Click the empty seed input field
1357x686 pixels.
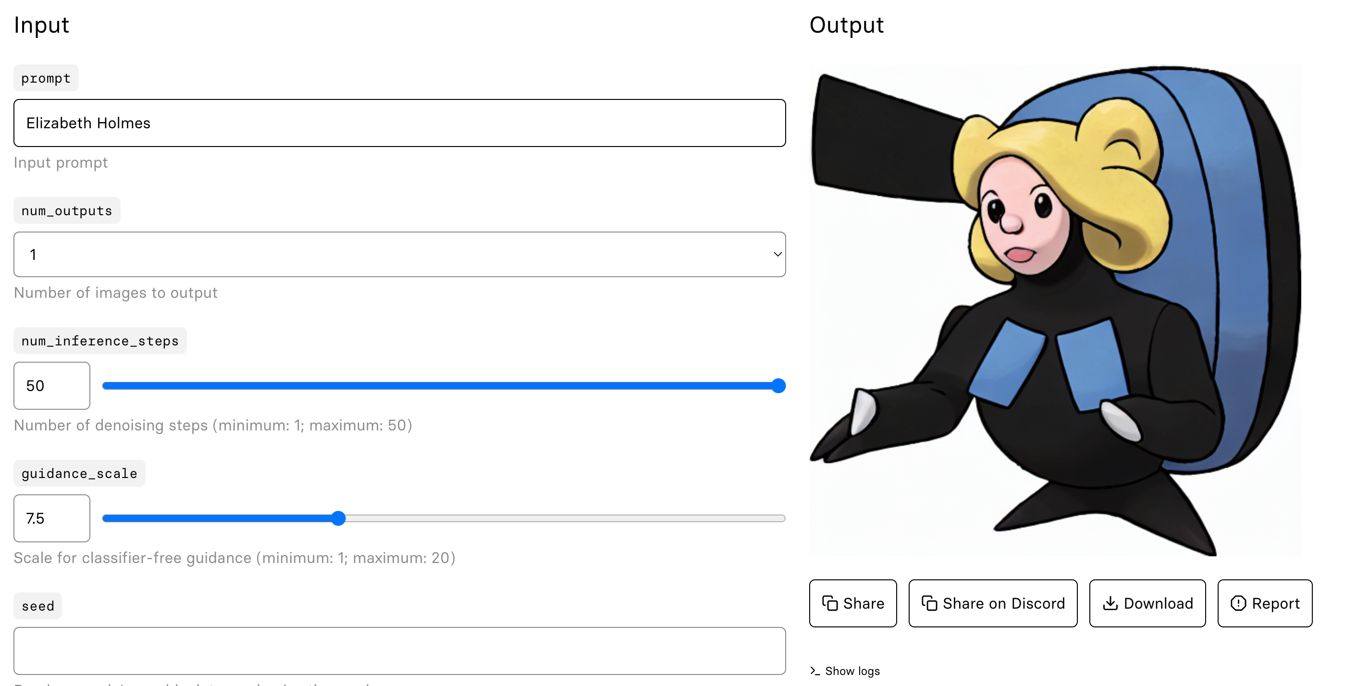pyautogui.click(x=399, y=651)
